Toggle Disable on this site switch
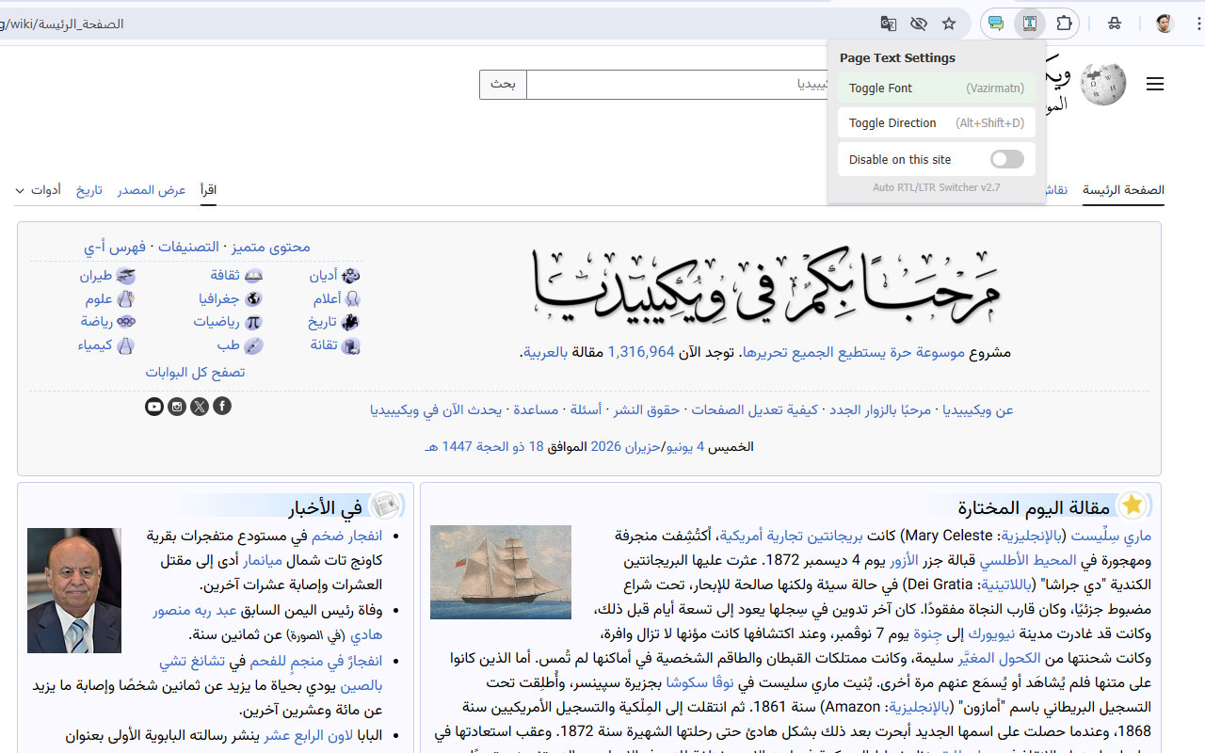 1006,160
